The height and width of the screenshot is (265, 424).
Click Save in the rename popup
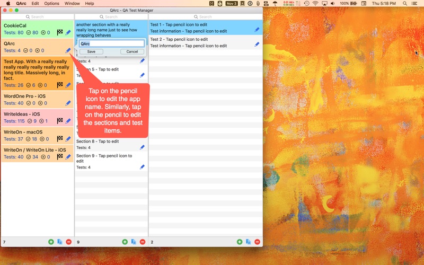[91, 51]
